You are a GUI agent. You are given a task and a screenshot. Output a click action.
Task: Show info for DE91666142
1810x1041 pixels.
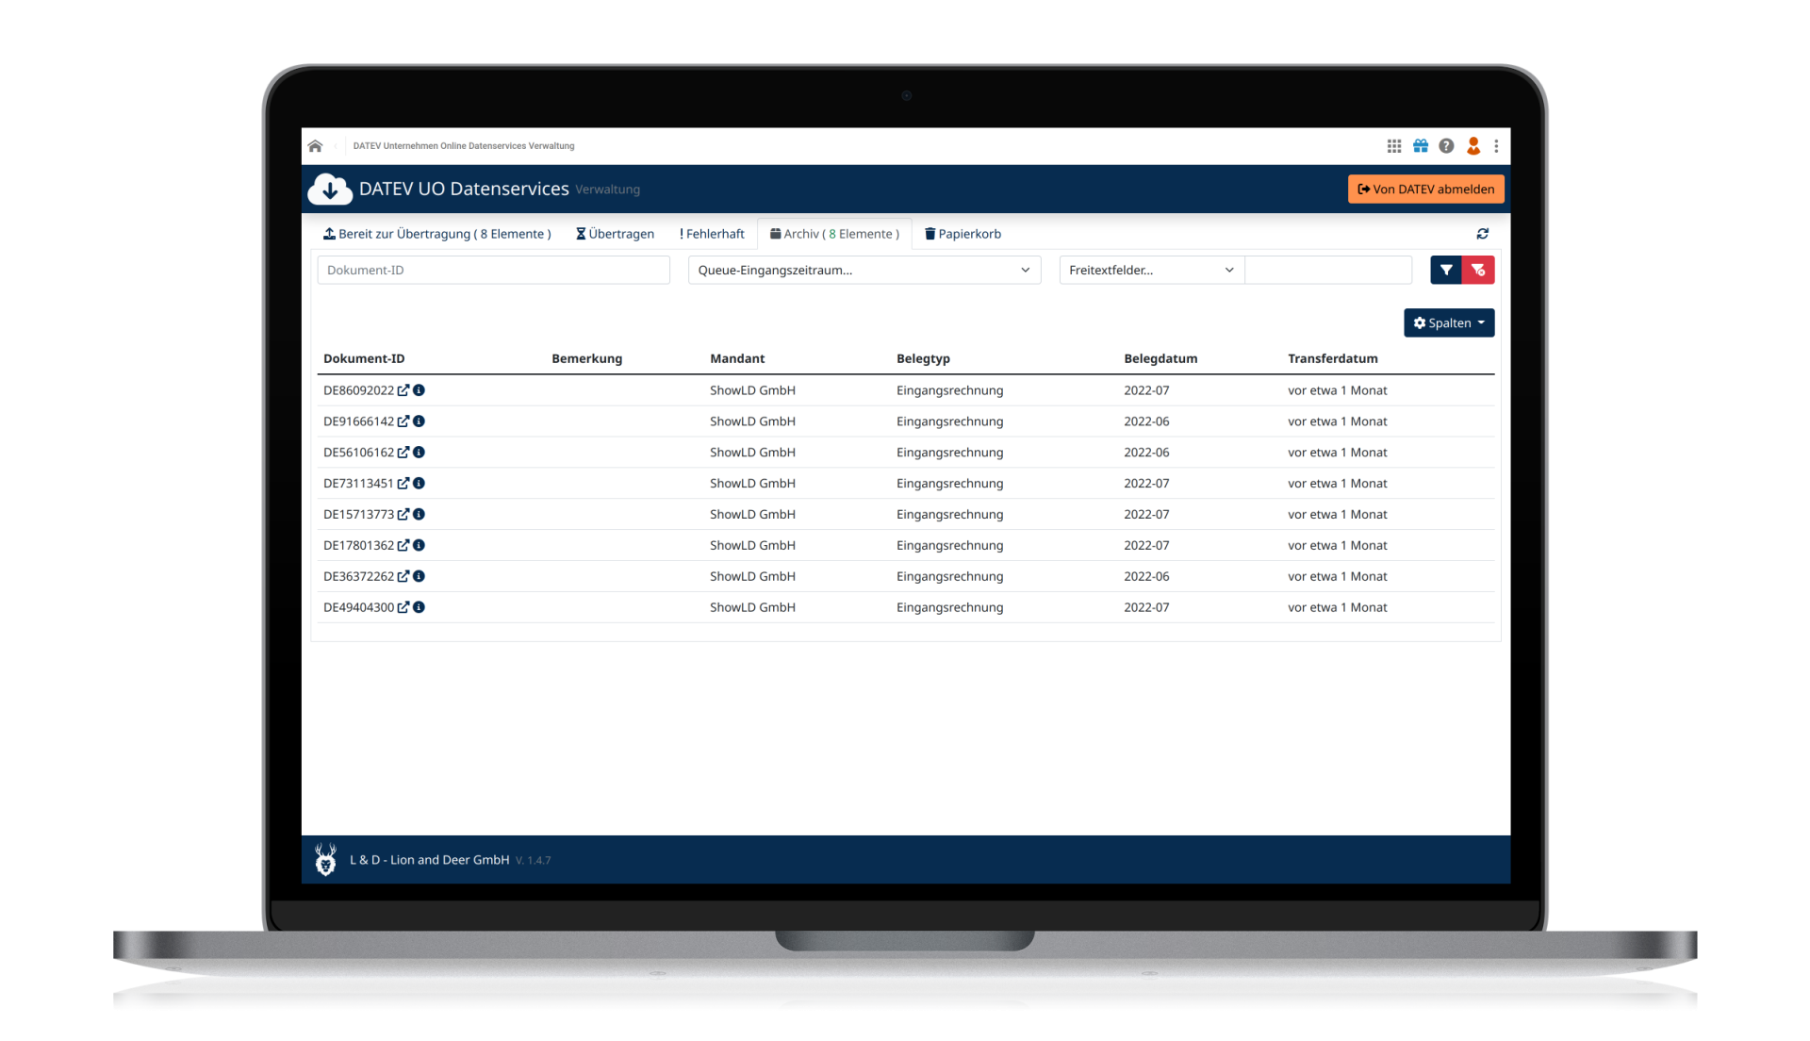[420, 421]
